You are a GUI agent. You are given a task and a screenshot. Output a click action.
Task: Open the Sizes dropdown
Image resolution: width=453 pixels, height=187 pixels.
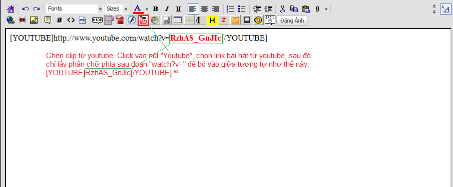pos(117,9)
